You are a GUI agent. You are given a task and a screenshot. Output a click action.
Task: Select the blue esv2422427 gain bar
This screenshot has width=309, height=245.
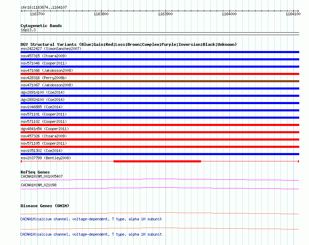tap(160, 52)
